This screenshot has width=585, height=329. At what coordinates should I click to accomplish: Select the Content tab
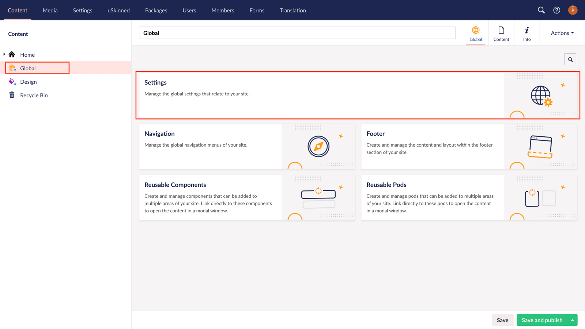click(501, 33)
